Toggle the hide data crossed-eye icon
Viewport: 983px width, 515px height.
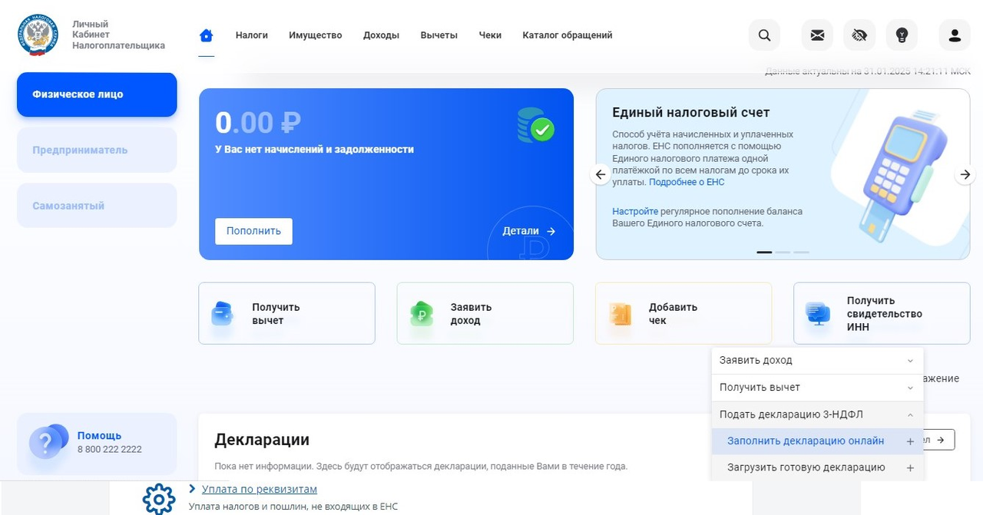tap(859, 35)
